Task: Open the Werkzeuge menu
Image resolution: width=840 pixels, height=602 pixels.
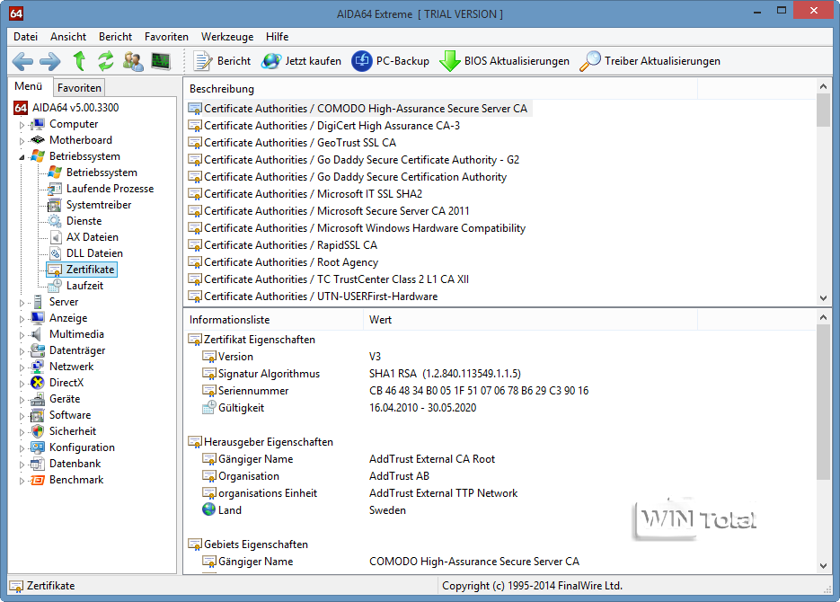Action: 227,37
